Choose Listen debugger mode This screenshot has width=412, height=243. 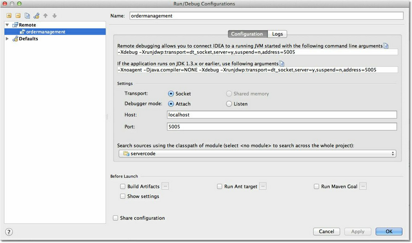(229, 104)
